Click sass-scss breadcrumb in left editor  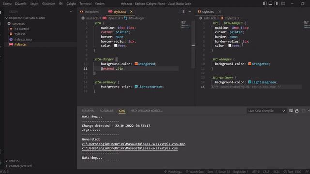93,18
